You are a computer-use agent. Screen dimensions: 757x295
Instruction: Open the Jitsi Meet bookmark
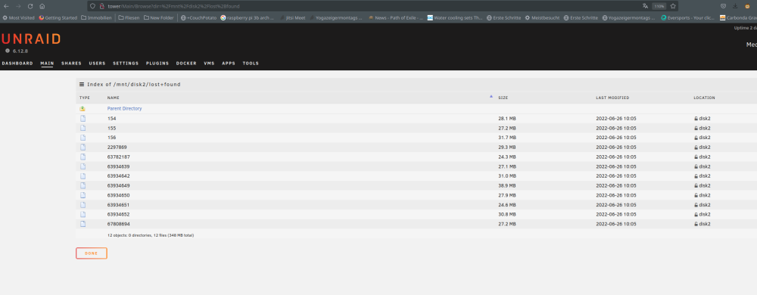[292, 18]
